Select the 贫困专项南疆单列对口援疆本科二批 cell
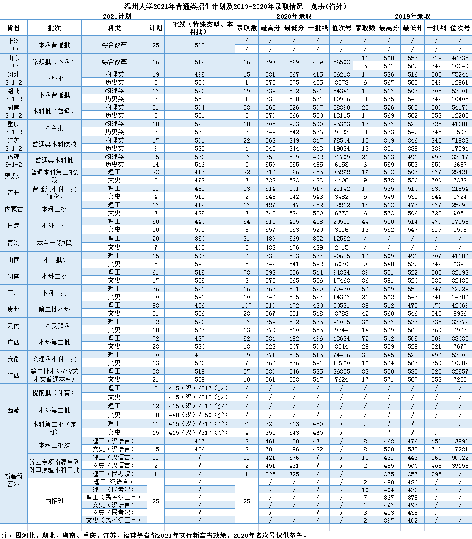472x539 pixels. coord(54,466)
